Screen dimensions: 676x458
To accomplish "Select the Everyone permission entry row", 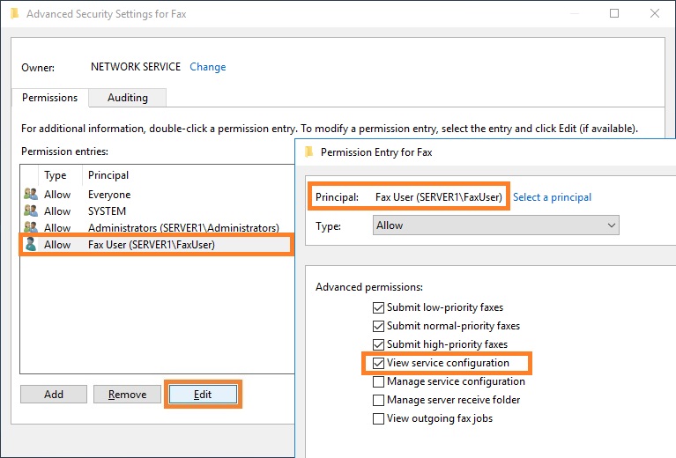I will [157, 195].
